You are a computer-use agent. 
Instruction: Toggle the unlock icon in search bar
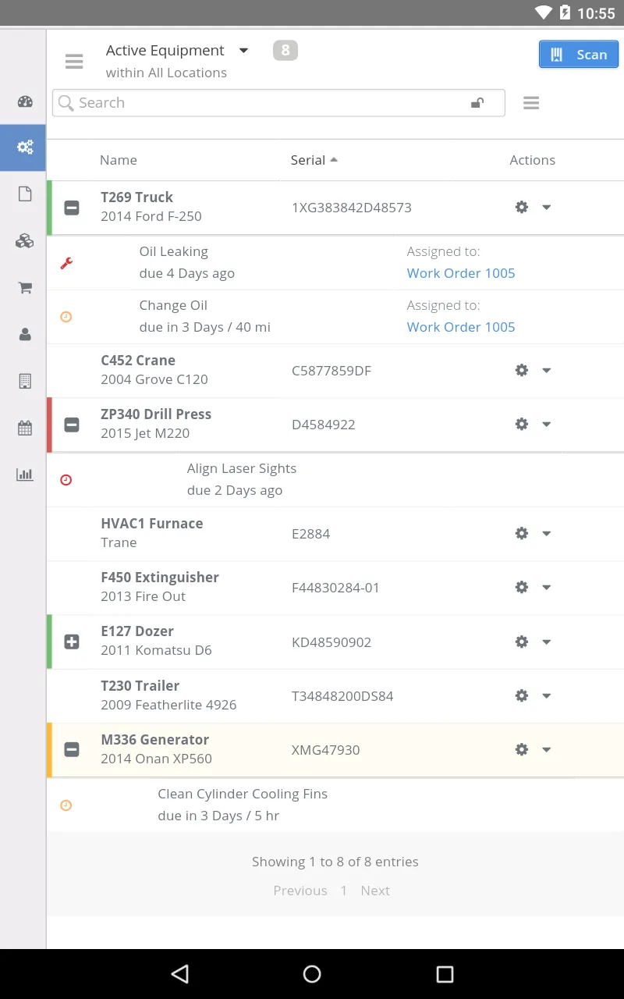477,103
